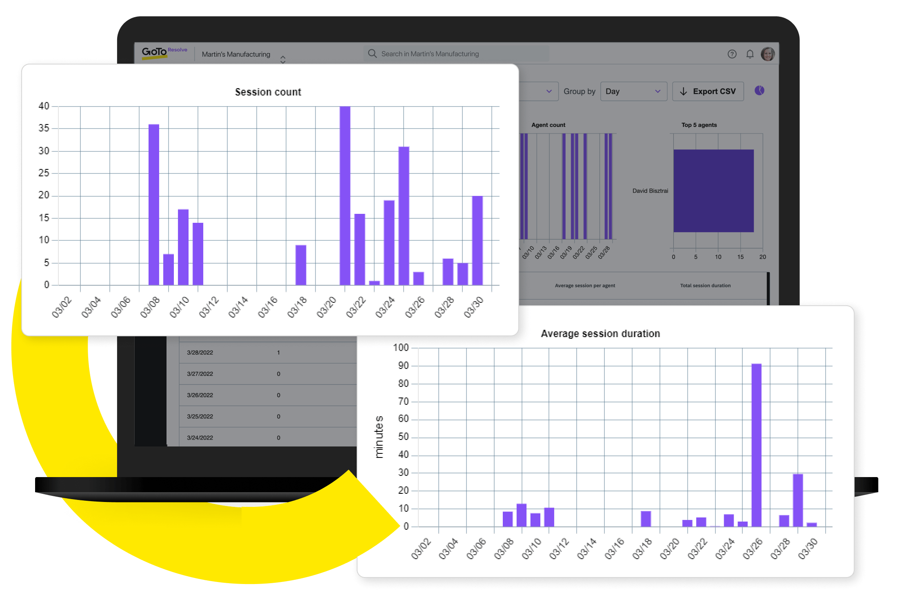The image size is (906, 604).
Task: Click the David Bisztrai agent label
Action: tap(650, 191)
